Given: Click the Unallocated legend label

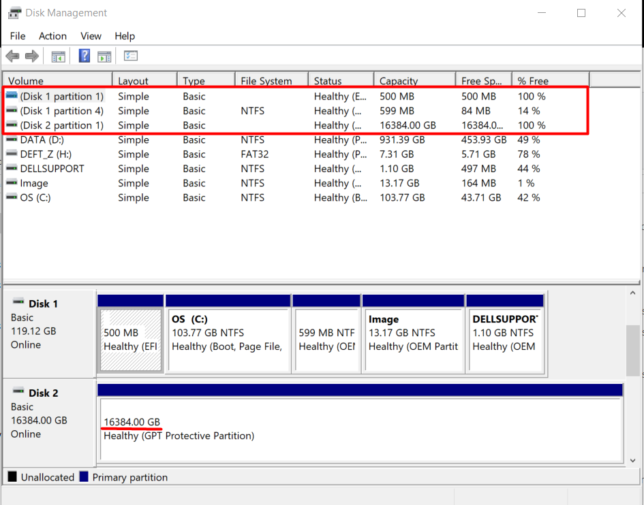Looking at the screenshot, I should click(x=48, y=477).
